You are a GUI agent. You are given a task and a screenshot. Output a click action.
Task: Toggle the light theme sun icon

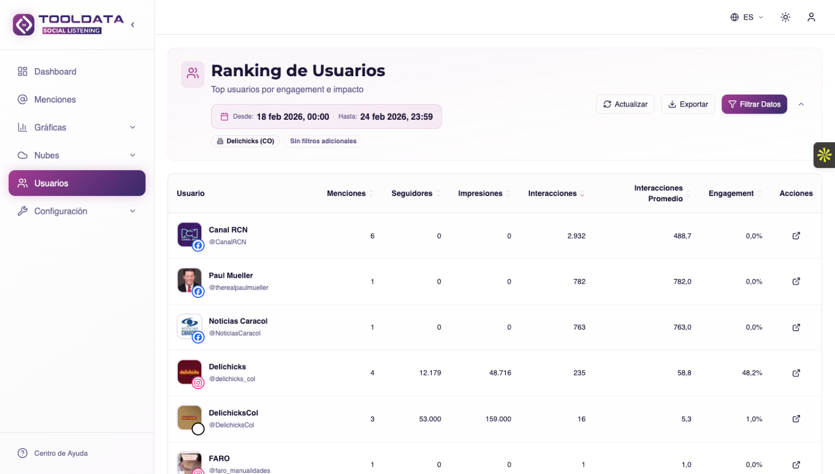(786, 17)
